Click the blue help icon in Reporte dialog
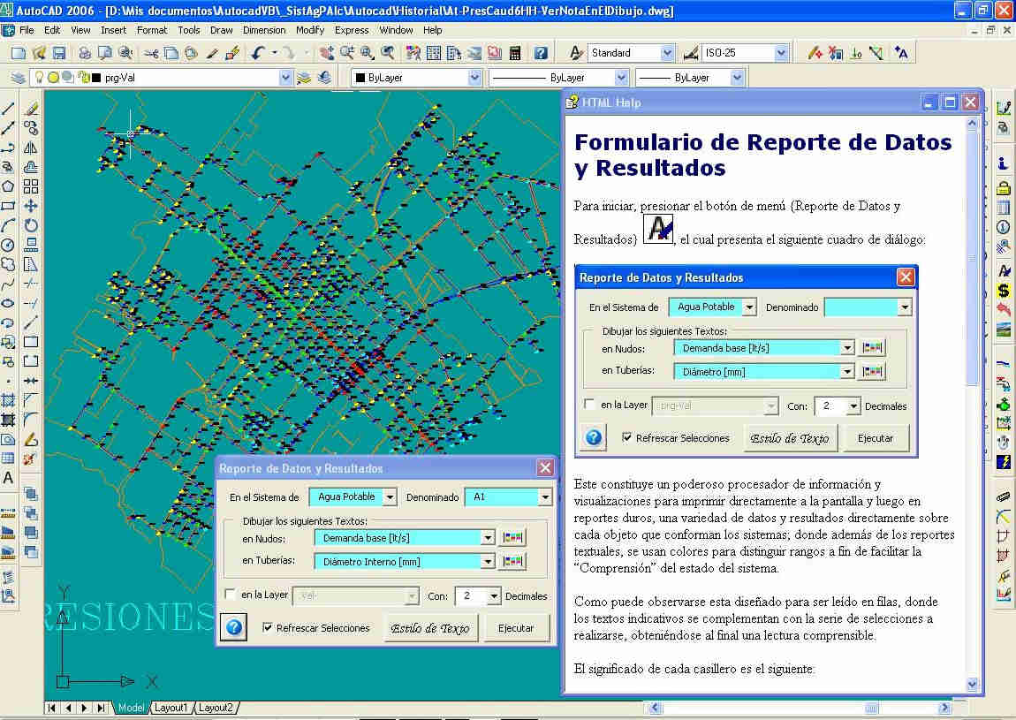The image size is (1016, 720). tap(234, 628)
